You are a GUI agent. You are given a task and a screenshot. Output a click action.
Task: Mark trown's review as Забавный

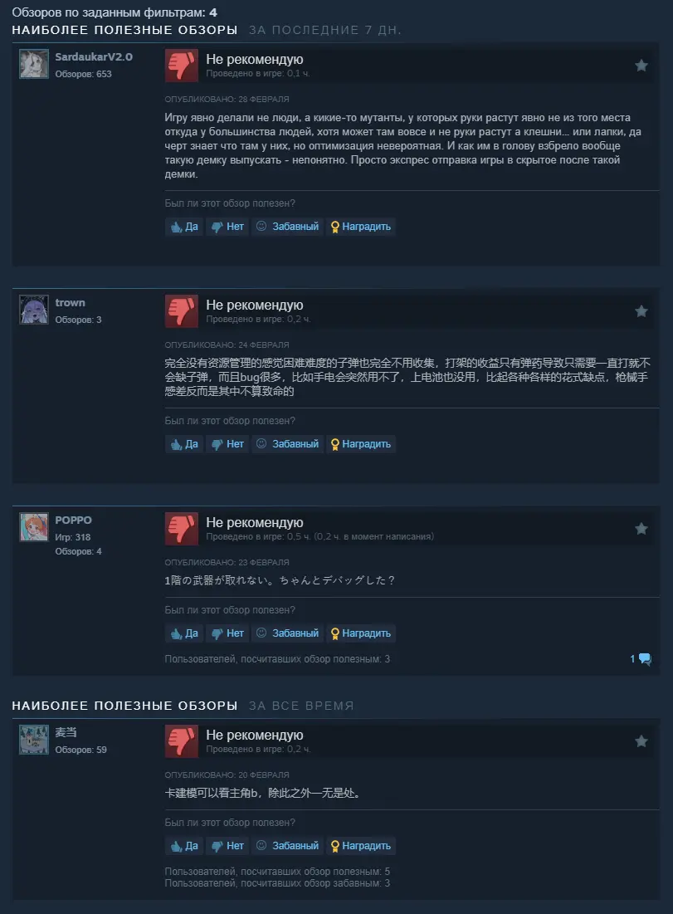[287, 443]
